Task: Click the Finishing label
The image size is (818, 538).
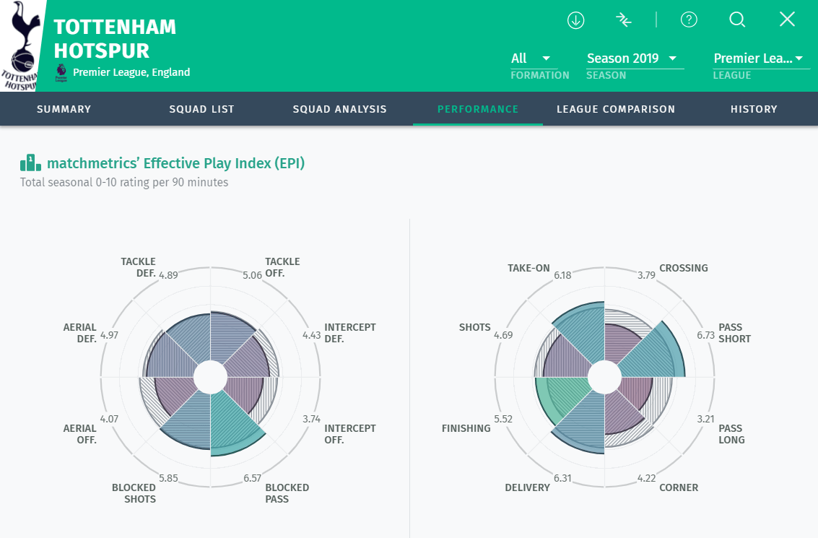Action: click(x=466, y=428)
